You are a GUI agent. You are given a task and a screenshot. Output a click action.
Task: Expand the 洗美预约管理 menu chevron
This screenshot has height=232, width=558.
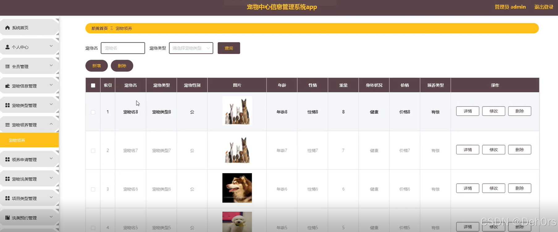[x=51, y=217]
